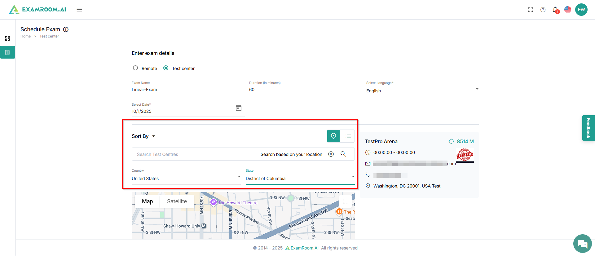Switch map to Satellite view
Image resolution: width=595 pixels, height=256 pixels.
click(x=177, y=201)
